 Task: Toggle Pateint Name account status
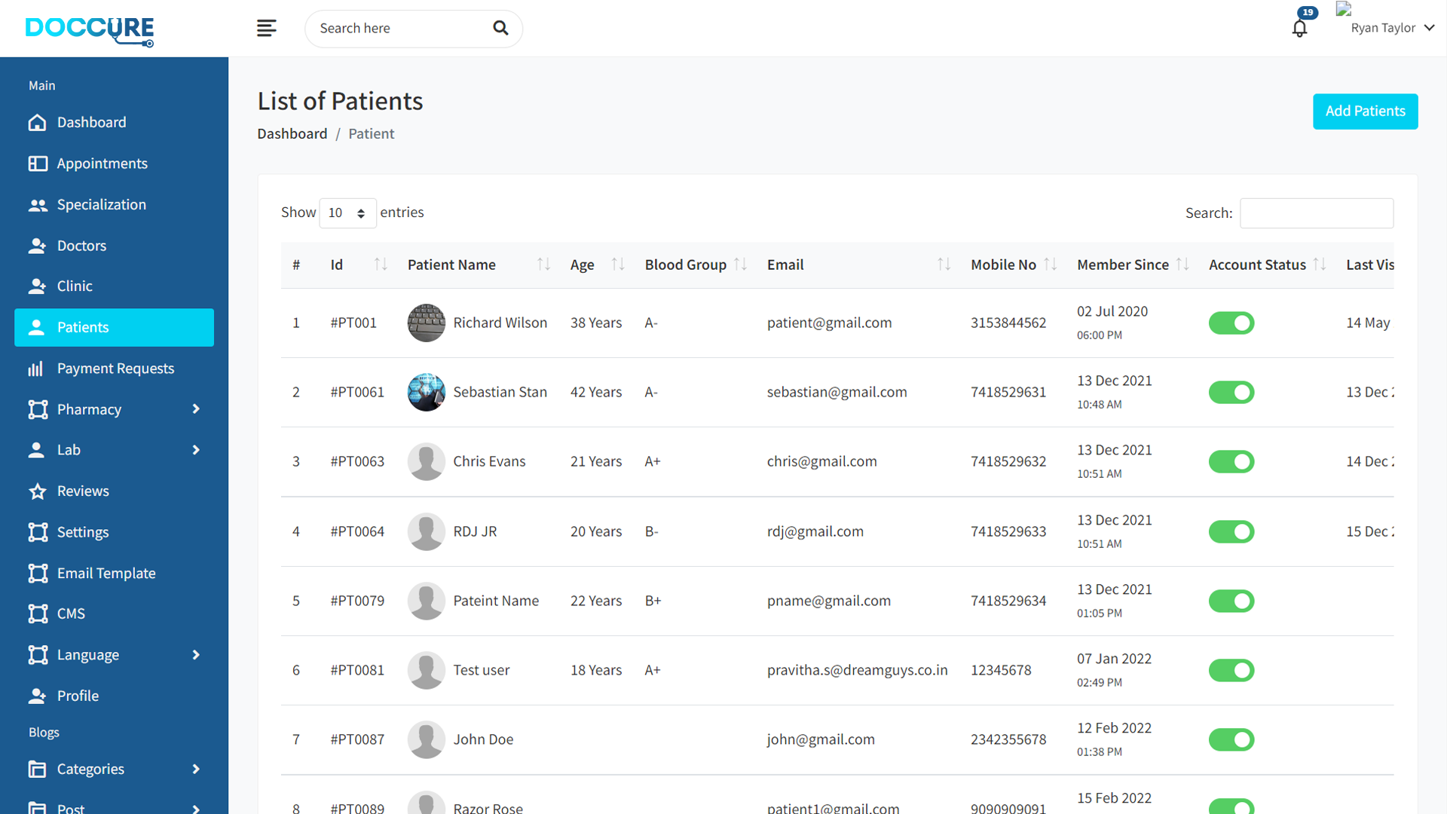click(1231, 601)
